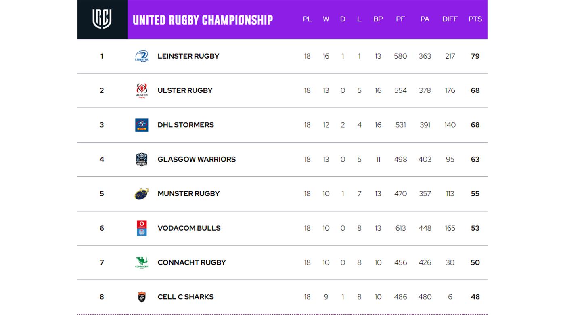This screenshot has width=565, height=315.
Task: Open the Ulster Rugby team name
Action: click(x=185, y=90)
